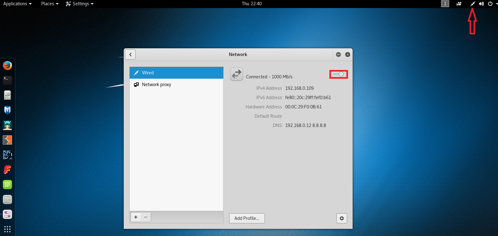Select Network proxy in the list
Image resolution: width=498 pixels, height=236 pixels.
click(x=176, y=85)
